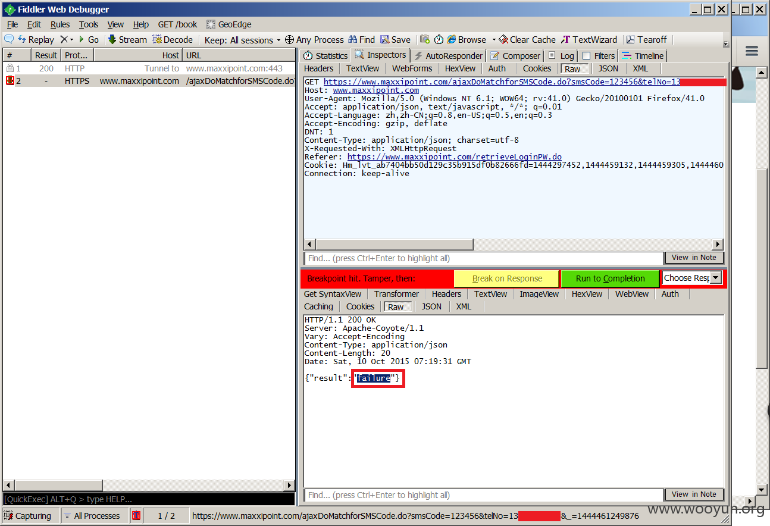Sort sessions by the Result column header

click(x=46, y=55)
